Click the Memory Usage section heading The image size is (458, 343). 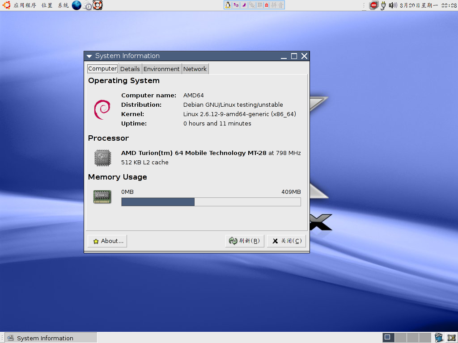pos(118,177)
